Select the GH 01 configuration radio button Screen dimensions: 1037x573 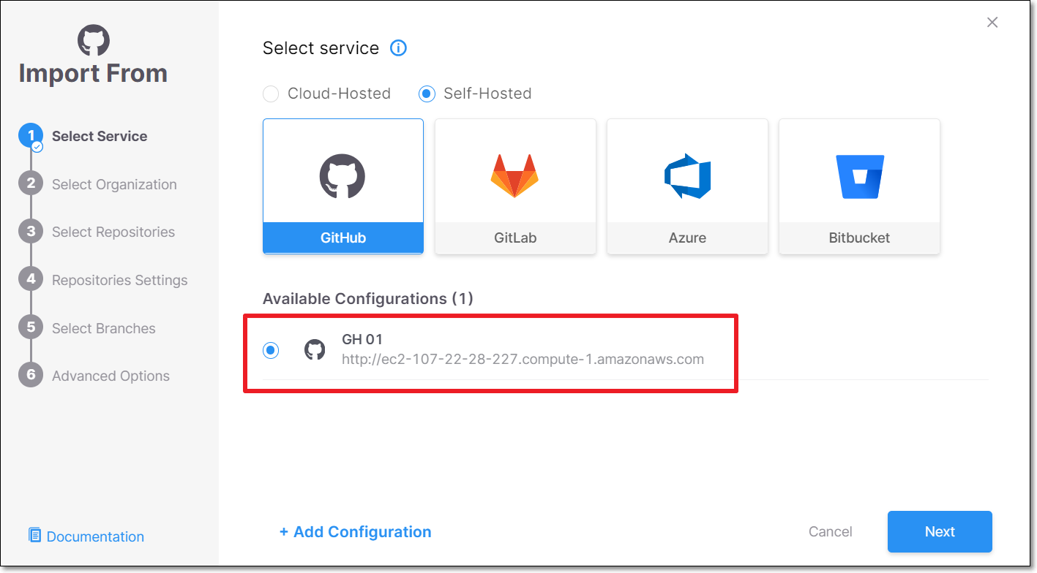pyautogui.click(x=271, y=350)
